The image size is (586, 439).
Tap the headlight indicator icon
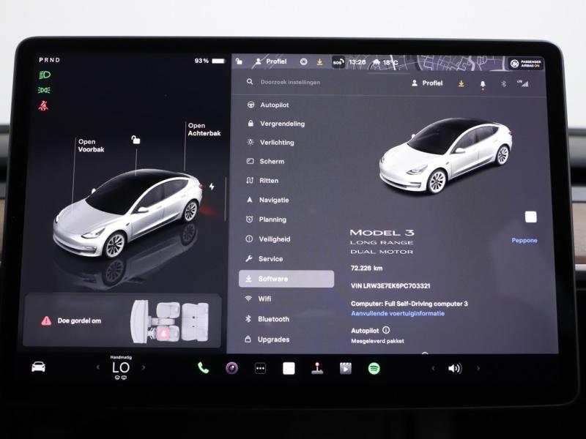(45, 75)
